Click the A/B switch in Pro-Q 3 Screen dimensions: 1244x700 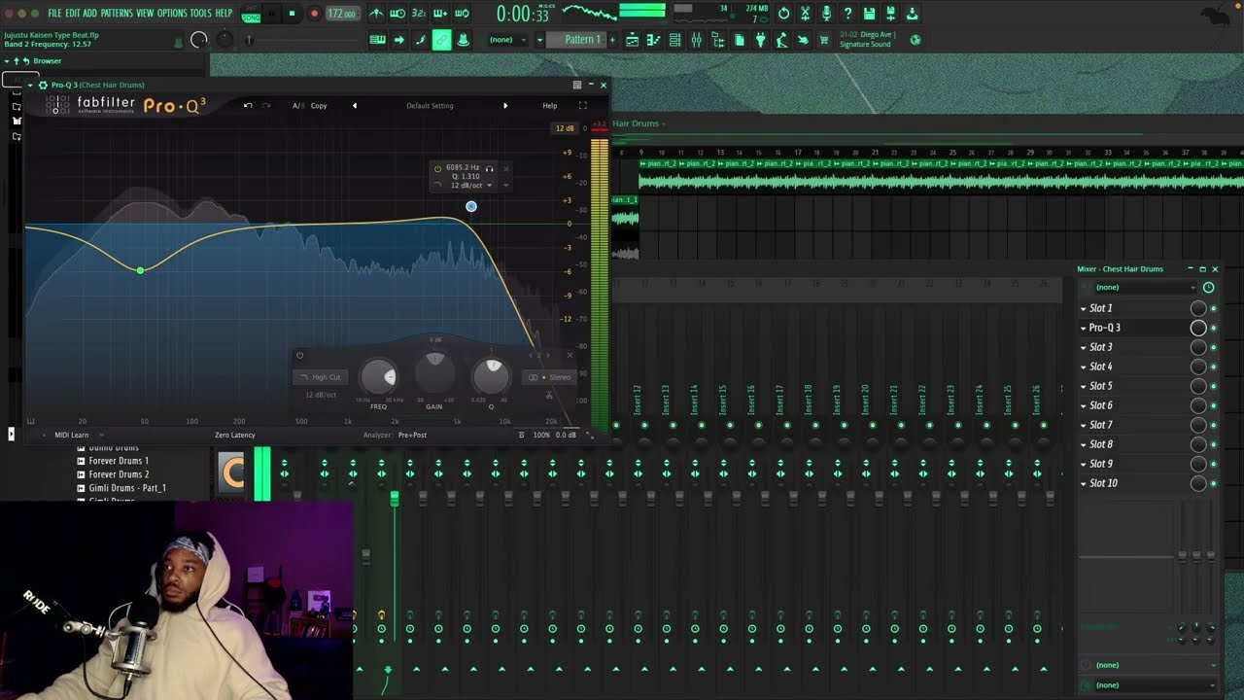point(297,105)
